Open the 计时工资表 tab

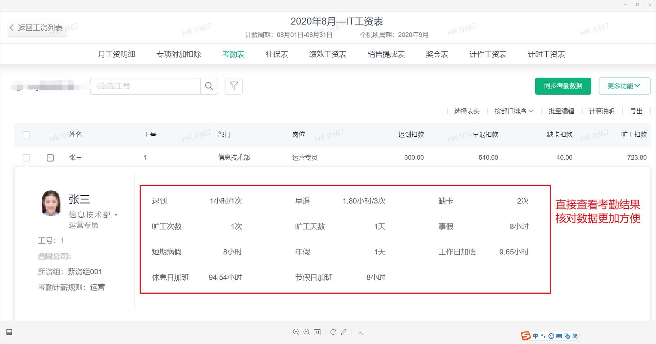(x=546, y=54)
